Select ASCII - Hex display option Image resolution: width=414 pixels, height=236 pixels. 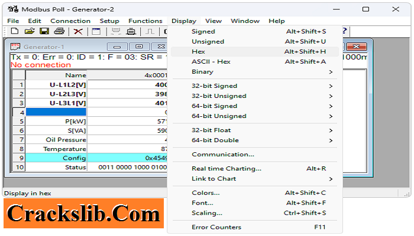pyautogui.click(x=255, y=61)
